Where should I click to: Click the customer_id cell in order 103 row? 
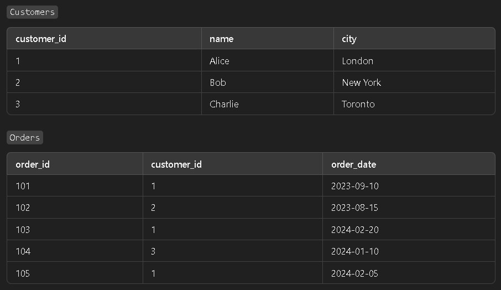233,229
